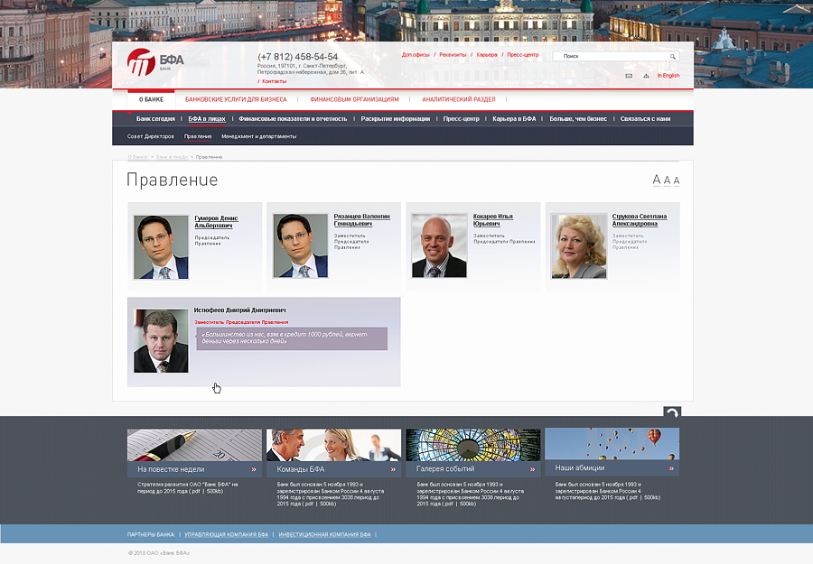This screenshot has height=564, width=813.
Task: Open the Реквизиты link
Action: point(453,55)
